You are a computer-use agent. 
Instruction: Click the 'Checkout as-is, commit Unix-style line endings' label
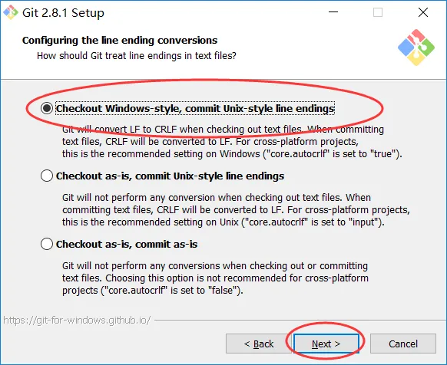[170, 176]
